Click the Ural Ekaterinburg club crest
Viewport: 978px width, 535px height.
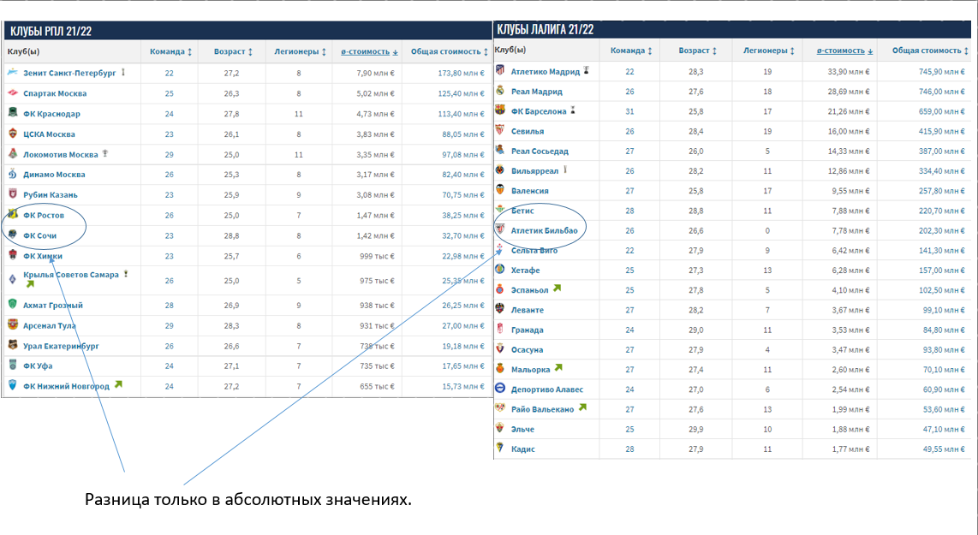click(13, 345)
